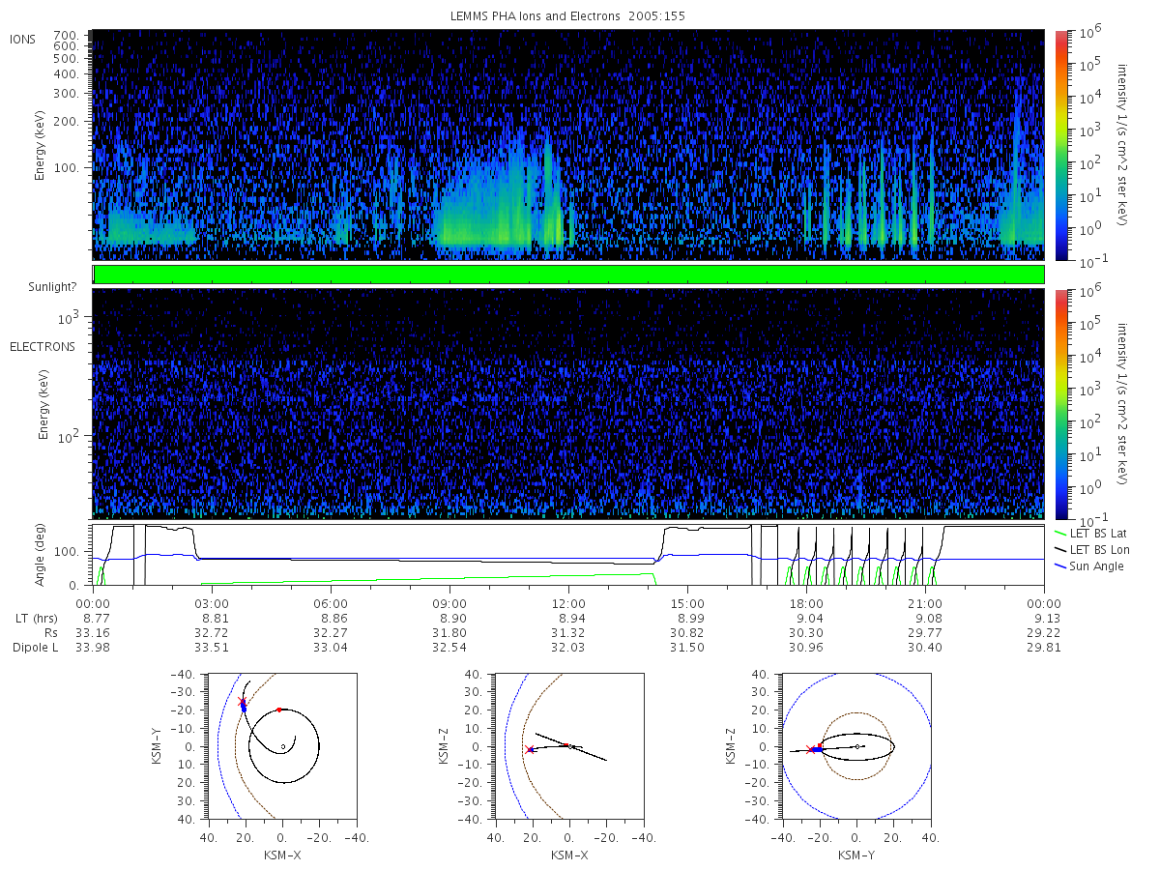Click the 12:00 time axis label
Viewport: 1160px width, 870px height.
point(568,601)
